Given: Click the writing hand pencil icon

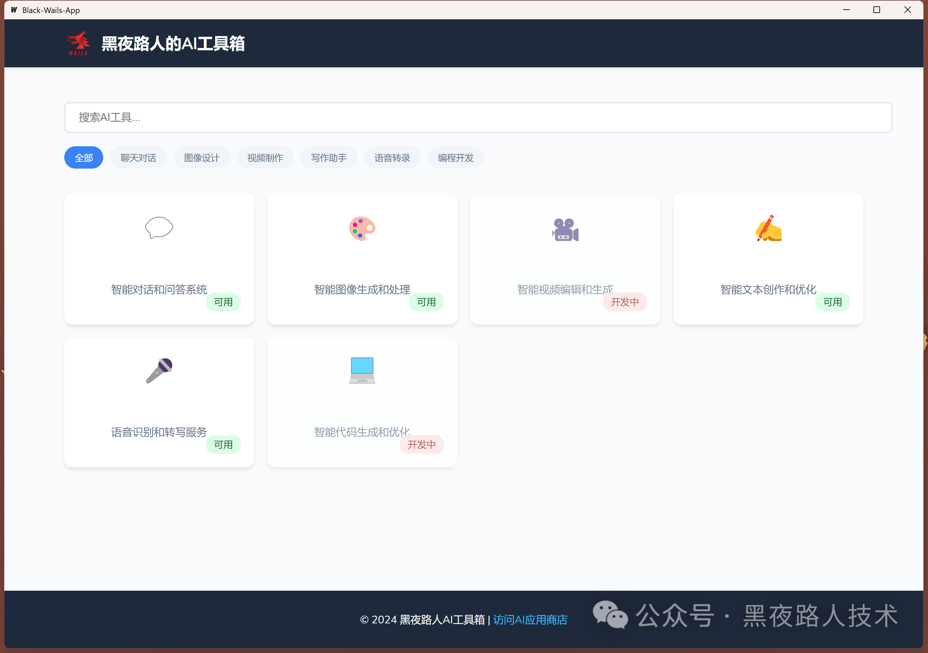Looking at the screenshot, I should [769, 229].
